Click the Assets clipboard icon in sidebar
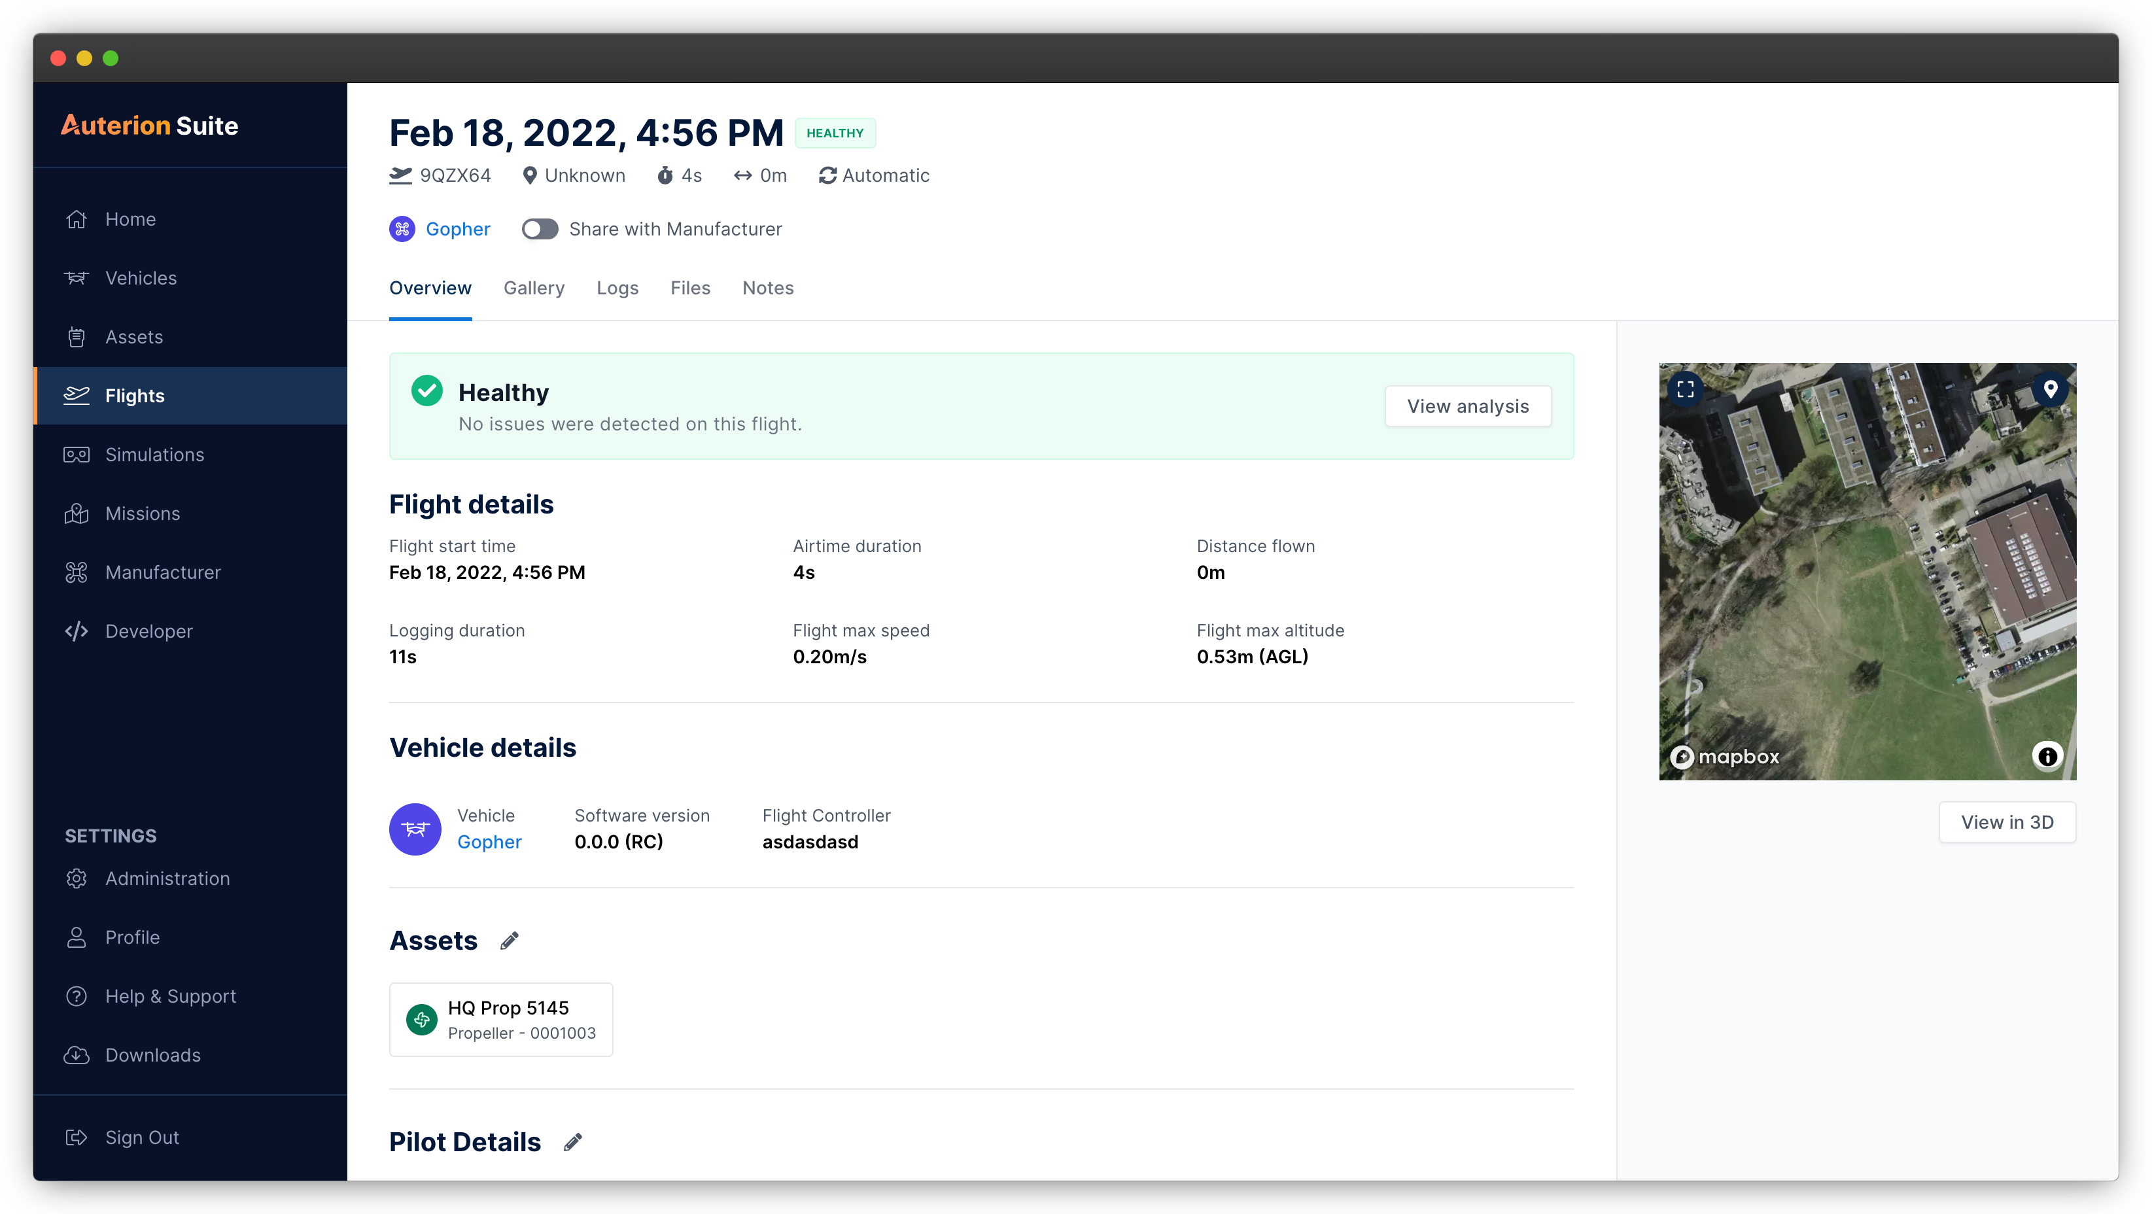2152x1214 pixels. 76,337
